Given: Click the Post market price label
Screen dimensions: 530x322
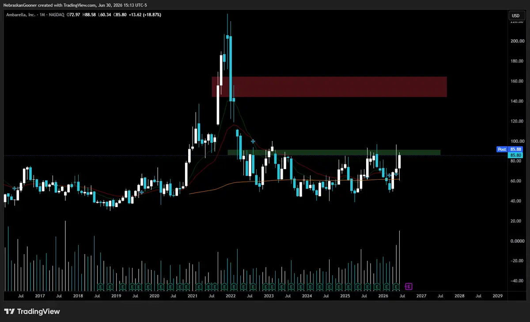Looking at the screenshot, I should click(x=502, y=149).
